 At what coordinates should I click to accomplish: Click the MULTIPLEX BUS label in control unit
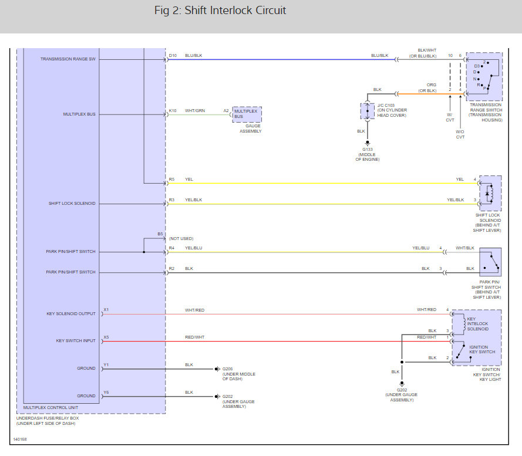click(79, 114)
